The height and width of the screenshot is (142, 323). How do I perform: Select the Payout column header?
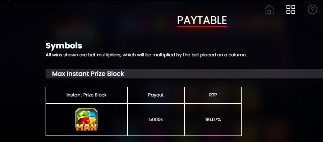156,95
